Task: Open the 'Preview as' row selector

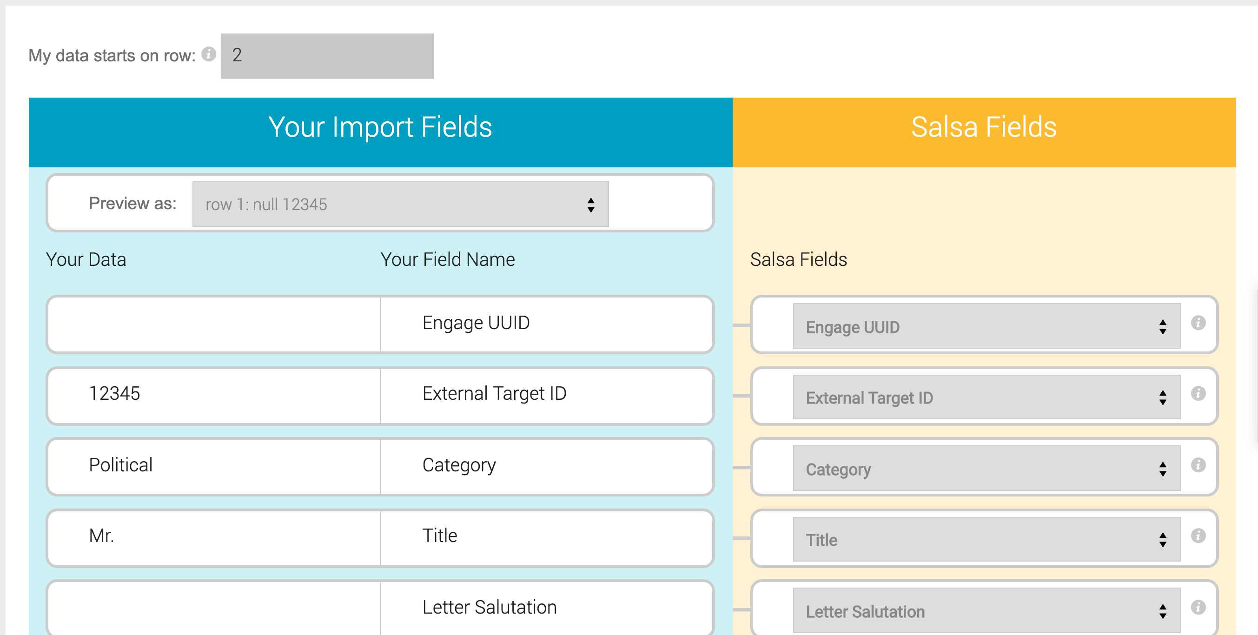Action: pyautogui.click(x=400, y=204)
